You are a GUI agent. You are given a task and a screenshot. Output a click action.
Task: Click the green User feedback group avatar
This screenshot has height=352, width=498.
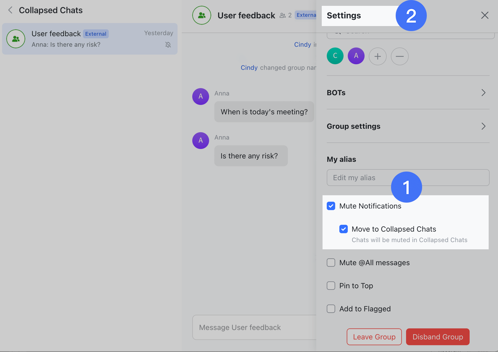coord(202,15)
